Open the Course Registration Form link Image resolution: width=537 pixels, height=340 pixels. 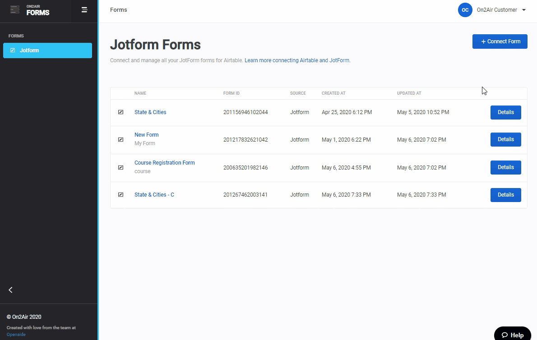coord(165,163)
